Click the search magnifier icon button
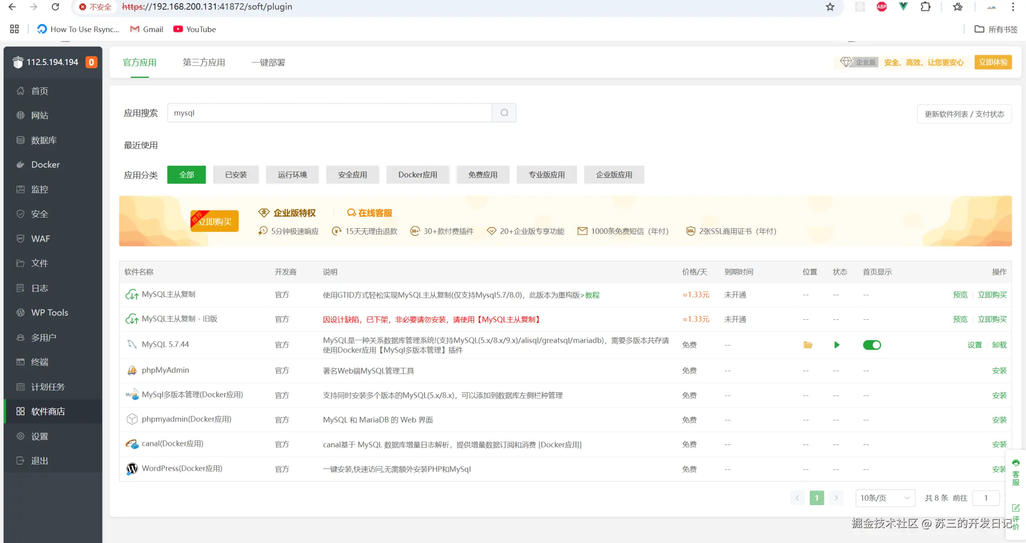Image resolution: width=1026 pixels, height=543 pixels. (504, 113)
